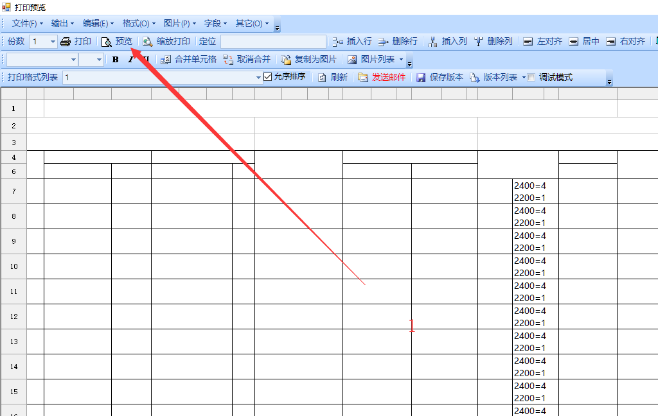Apply bold formatting with B button
Viewport: 658px width, 416px height.
tap(116, 60)
